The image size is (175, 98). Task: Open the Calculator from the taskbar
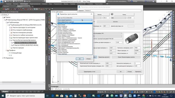pyautogui.click(x=75, y=96)
